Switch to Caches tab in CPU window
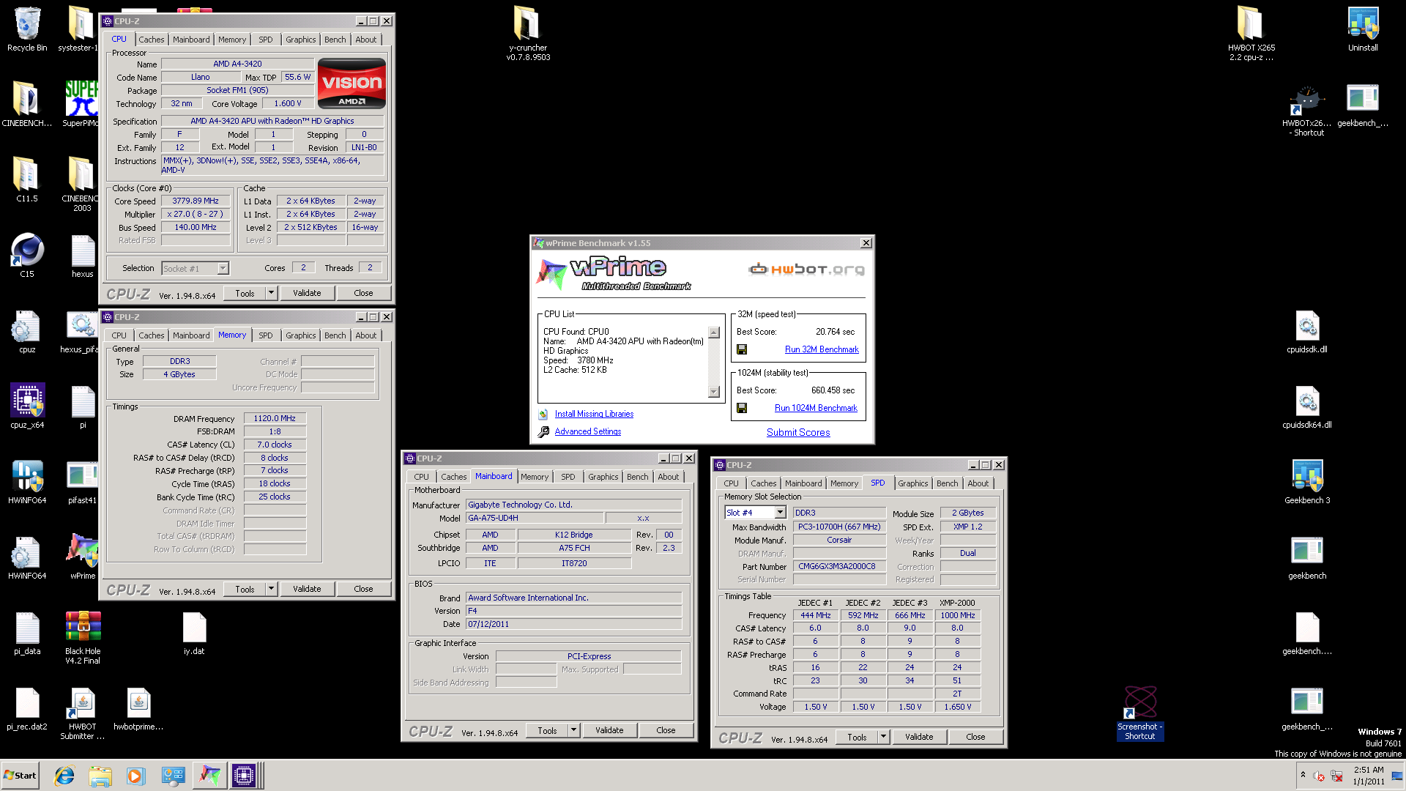1406x791 pixels. (152, 40)
